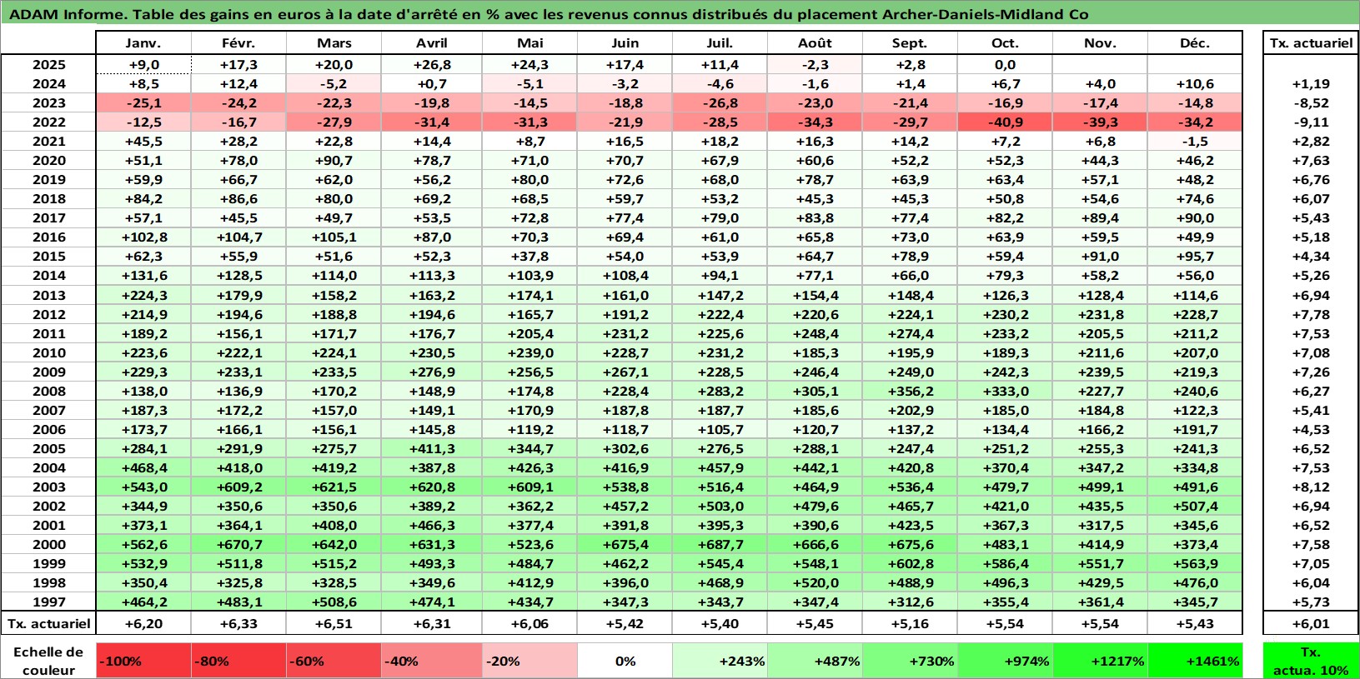
Task: Click the Oct. column header
Action: pos(1005,43)
